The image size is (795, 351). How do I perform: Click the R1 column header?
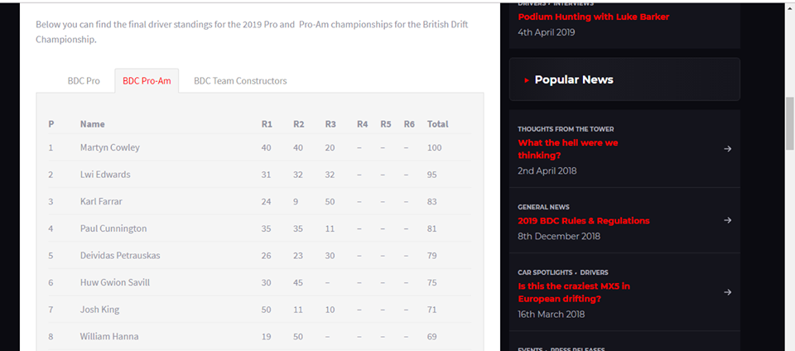click(x=267, y=124)
